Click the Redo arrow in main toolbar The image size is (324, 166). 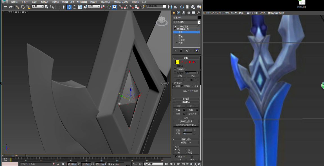pyautogui.click(x=11, y=7)
